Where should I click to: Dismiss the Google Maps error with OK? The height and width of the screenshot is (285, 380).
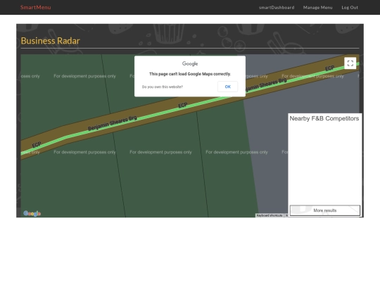(227, 87)
